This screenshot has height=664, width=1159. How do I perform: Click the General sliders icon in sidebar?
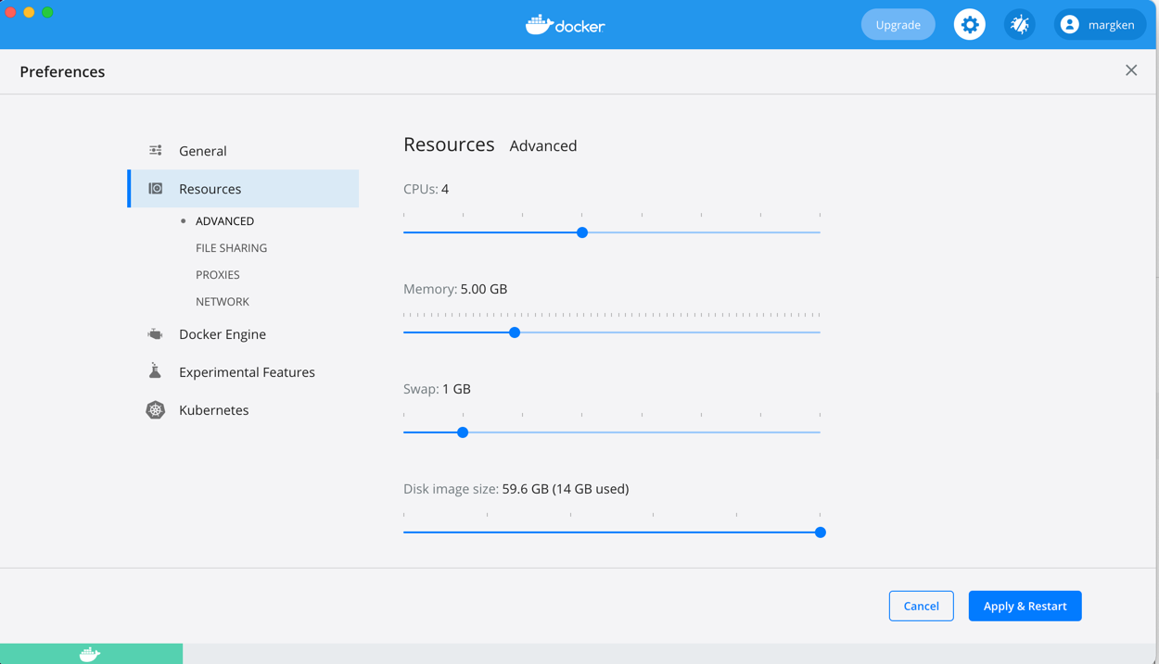tap(155, 149)
